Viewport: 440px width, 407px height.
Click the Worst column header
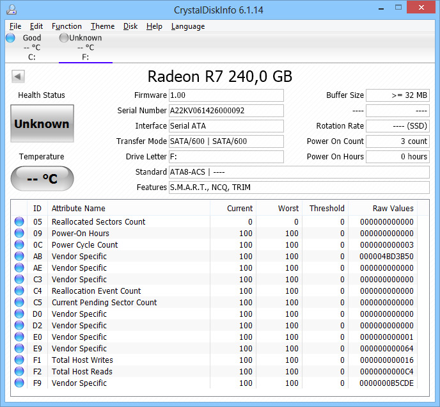point(279,208)
